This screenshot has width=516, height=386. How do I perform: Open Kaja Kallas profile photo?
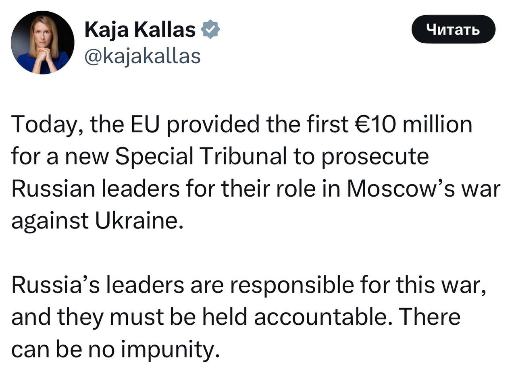point(42,42)
